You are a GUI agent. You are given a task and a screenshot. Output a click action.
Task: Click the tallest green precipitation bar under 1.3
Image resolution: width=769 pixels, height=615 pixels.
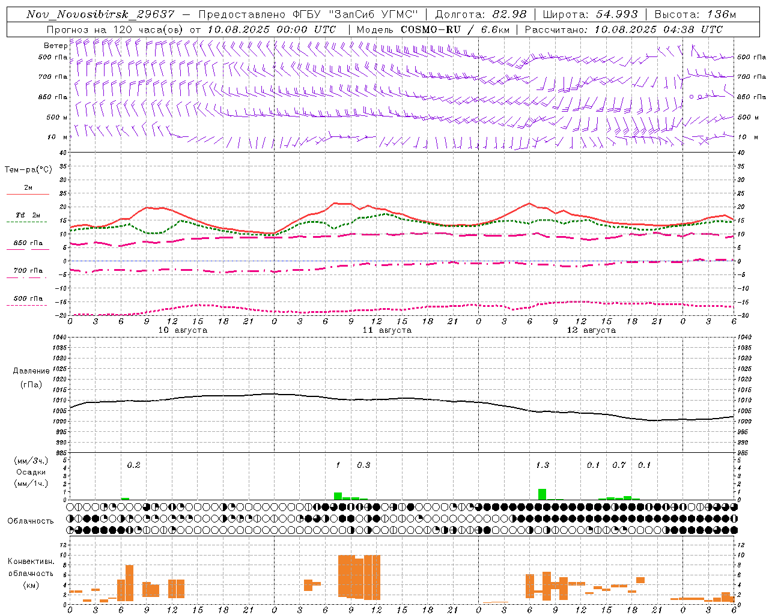(x=542, y=494)
